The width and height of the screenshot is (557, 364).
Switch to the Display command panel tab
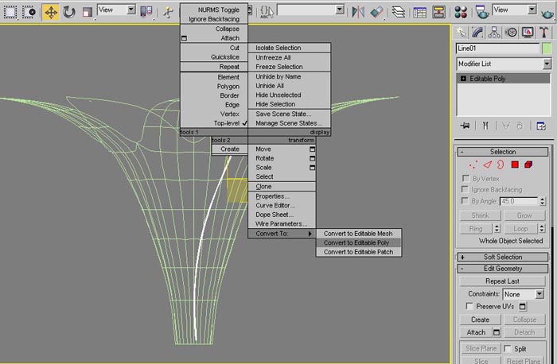528,33
